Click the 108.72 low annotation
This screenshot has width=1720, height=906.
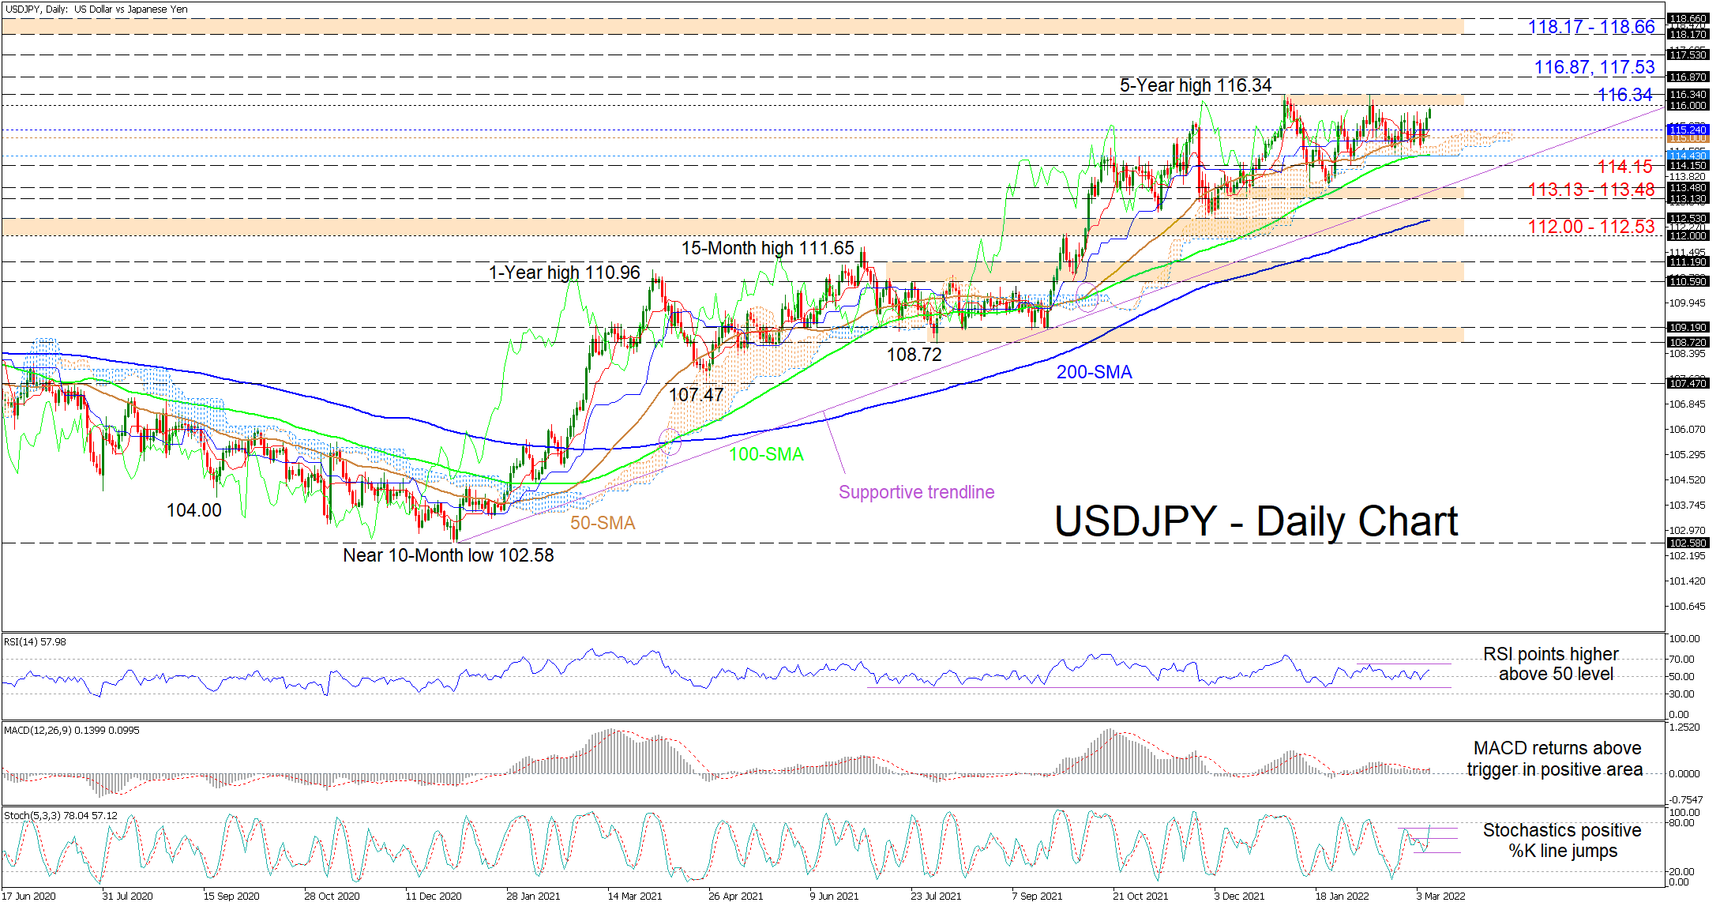[x=914, y=355]
